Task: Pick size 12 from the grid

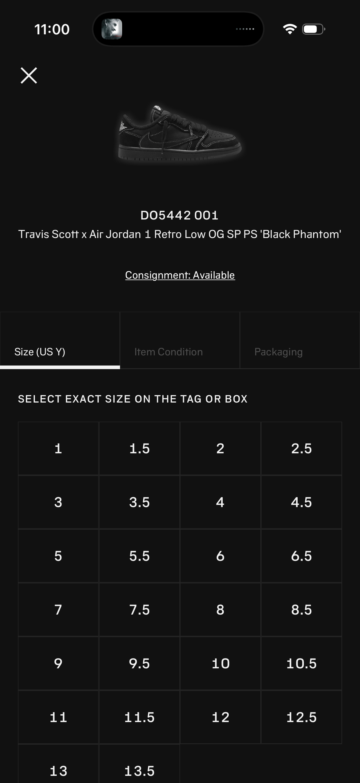Action: 220,718
